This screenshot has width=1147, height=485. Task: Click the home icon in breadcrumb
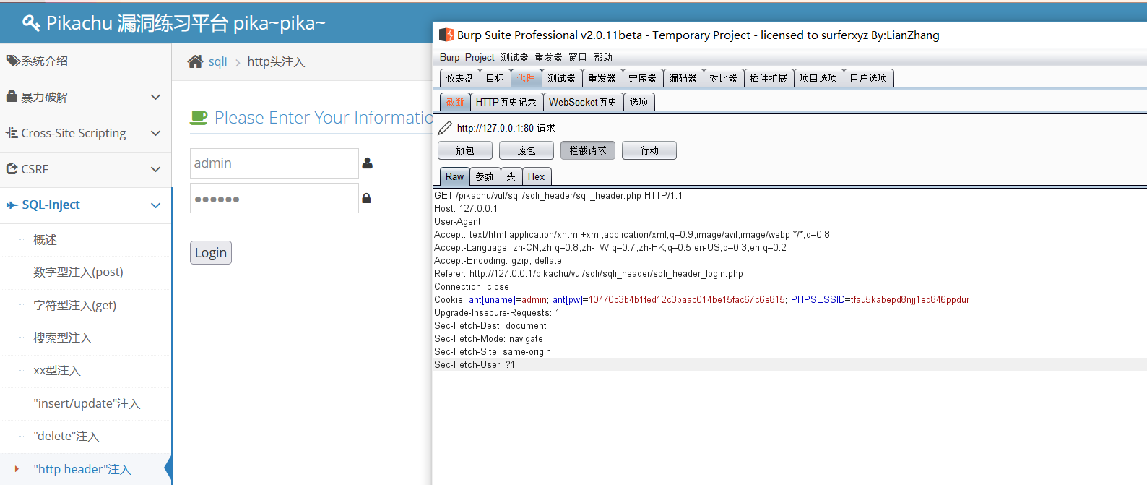[195, 61]
